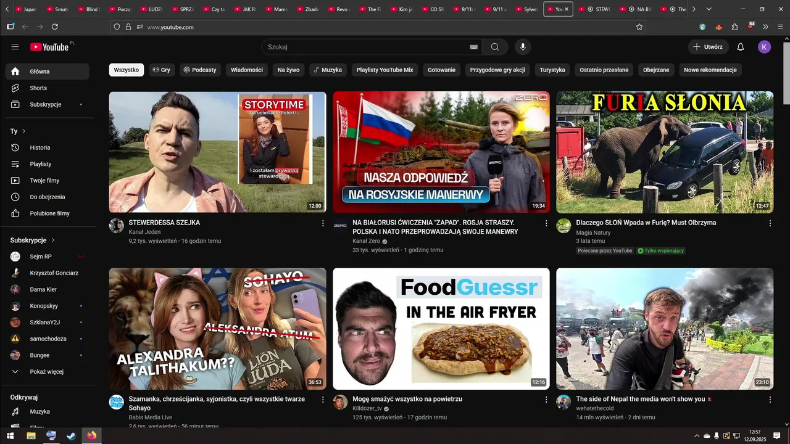Screen dimensions: 790x444
Task: Open File Explorer from the taskbar
Action: (x=31, y=436)
